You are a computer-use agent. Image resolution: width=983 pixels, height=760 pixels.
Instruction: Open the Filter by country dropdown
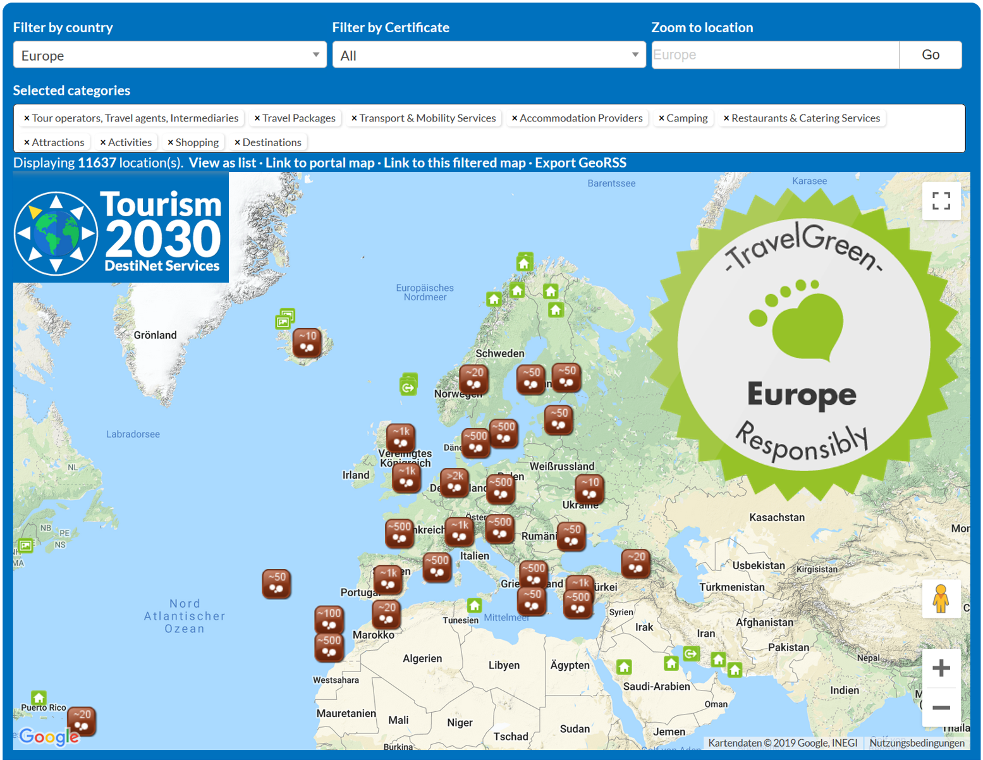(x=169, y=55)
